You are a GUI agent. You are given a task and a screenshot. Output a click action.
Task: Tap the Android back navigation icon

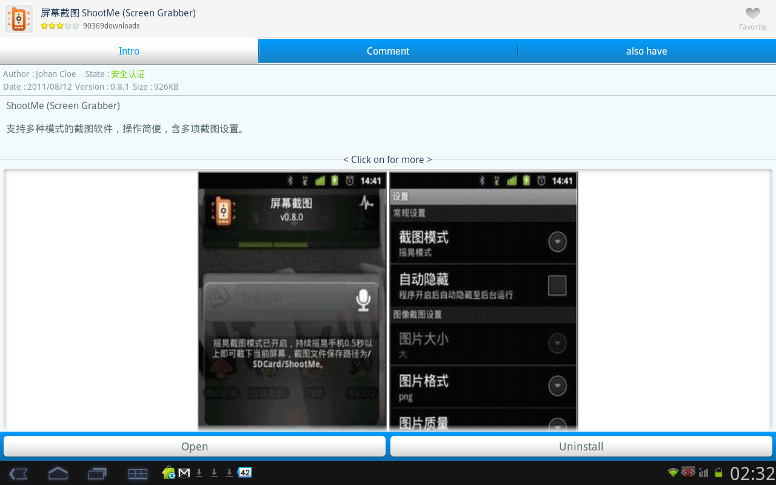pyautogui.click(x=19, y=473)
